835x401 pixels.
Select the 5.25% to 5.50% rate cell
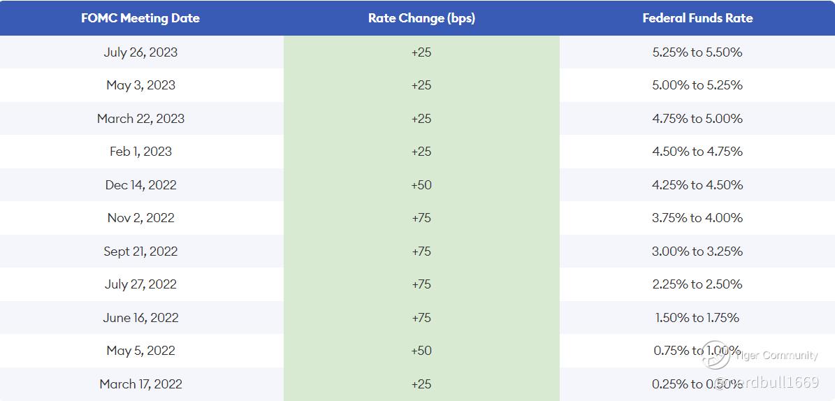coord(697,52)
